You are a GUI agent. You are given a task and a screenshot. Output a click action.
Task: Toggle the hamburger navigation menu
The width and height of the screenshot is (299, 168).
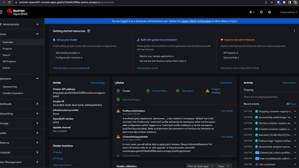point(1,12)
